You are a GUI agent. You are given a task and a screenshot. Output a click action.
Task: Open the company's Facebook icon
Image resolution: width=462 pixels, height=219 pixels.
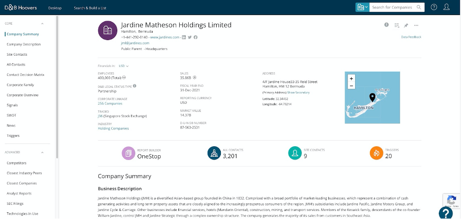[x=195, y=37]
